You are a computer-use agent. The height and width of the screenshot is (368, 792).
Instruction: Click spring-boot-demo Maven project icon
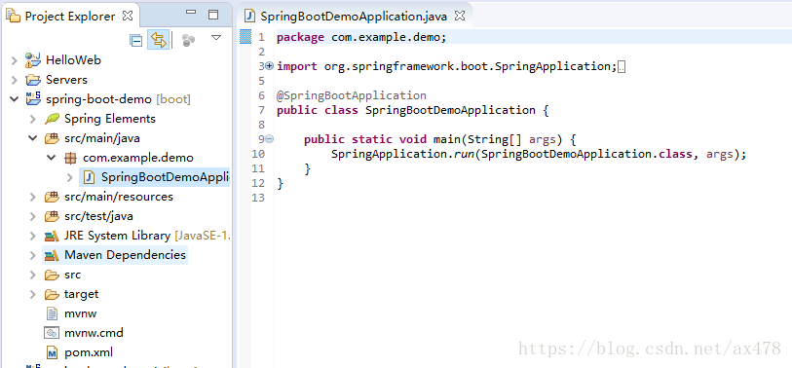[33, 98]
